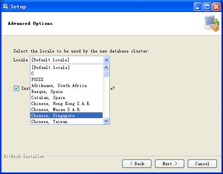
Task: Select Catalan, Spain locale
Action: (66, 97)
